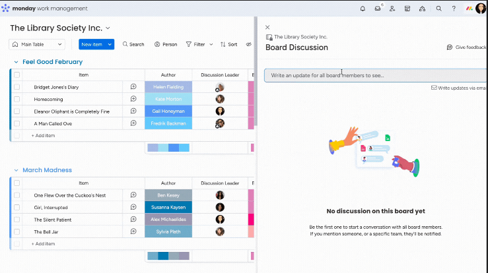This screenshot has height=273, width=488.
Task: Open the board title dropdown chevron
Action: (108, 28)
